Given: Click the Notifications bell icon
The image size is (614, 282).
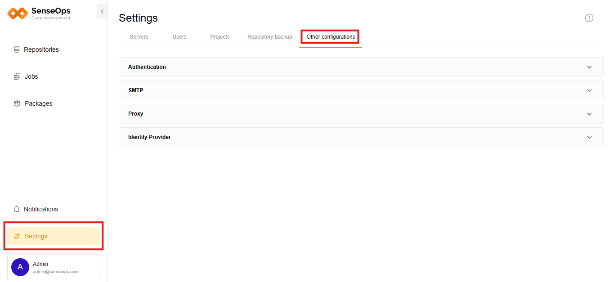Looking at the screenshot, I should tap(17, 209).
